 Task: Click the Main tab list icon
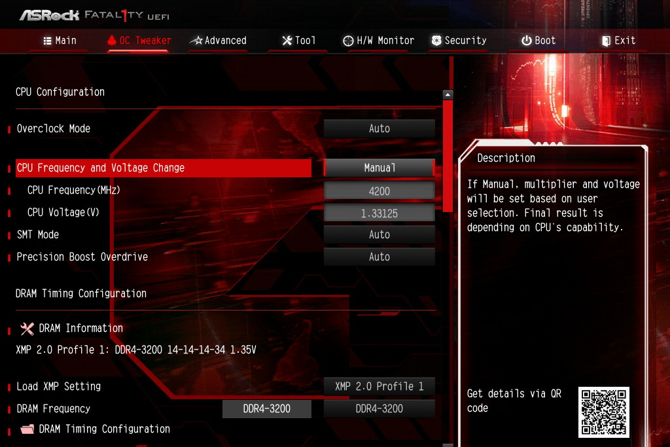tap(47, 41)
